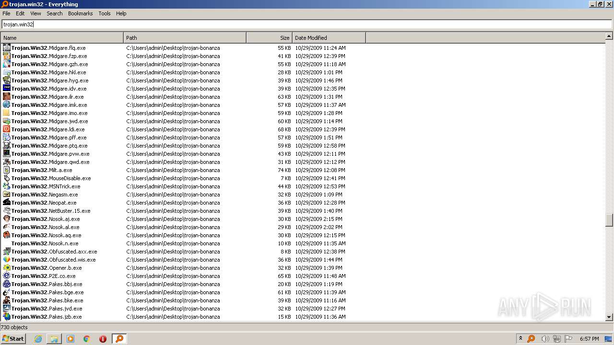Viewport: 614px width, 345px height.
Task: Select the Midgare.hyg.exe file icon
Action: (7, 80)
